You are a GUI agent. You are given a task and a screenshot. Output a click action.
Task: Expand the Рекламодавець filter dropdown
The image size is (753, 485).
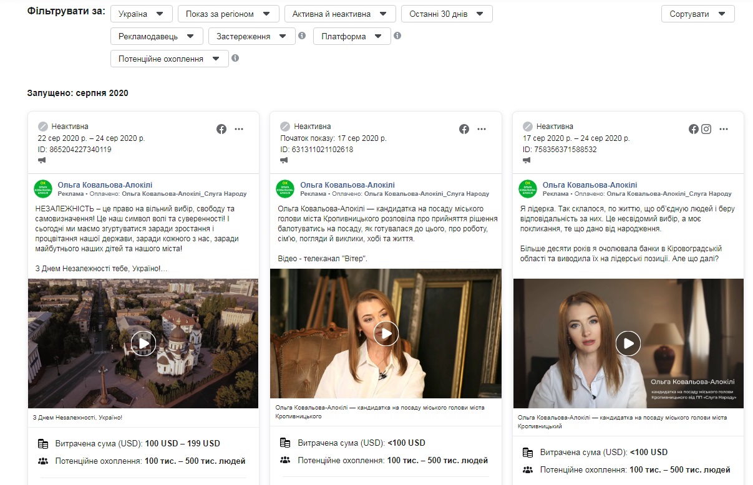click(x=157, y=36)
